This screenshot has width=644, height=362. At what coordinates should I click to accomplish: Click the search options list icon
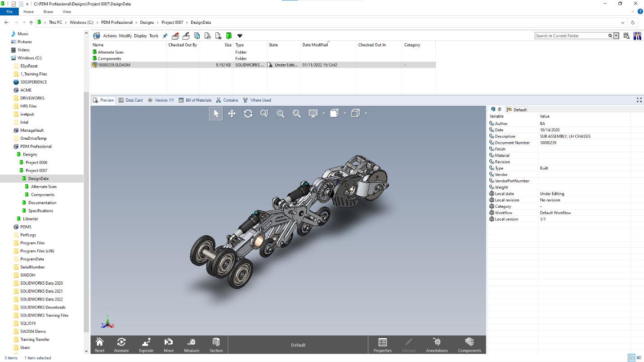[626, 36]
